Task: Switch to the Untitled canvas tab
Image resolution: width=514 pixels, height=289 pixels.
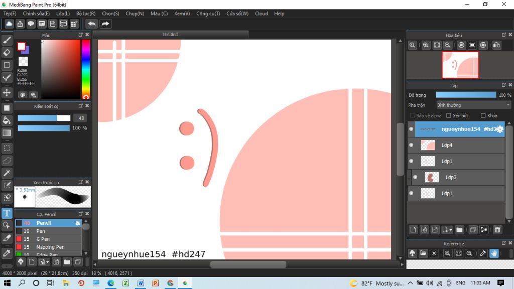Action: [x=170, y=35]
